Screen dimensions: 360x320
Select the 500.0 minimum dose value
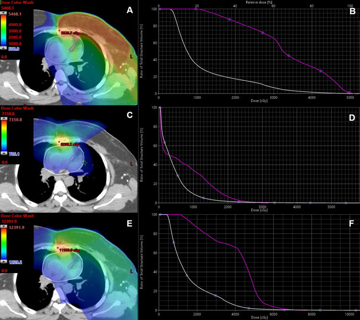tap(14, 49)
